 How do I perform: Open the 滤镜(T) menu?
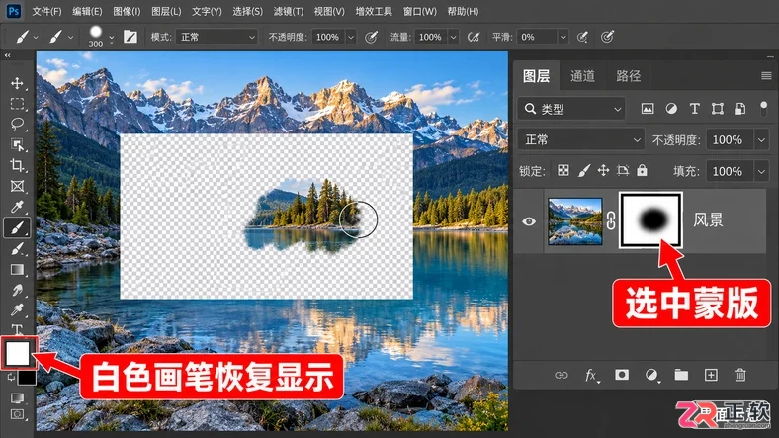coord(288,11)
